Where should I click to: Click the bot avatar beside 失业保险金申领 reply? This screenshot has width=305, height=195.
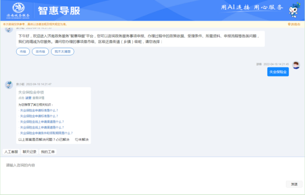point(8,85)
